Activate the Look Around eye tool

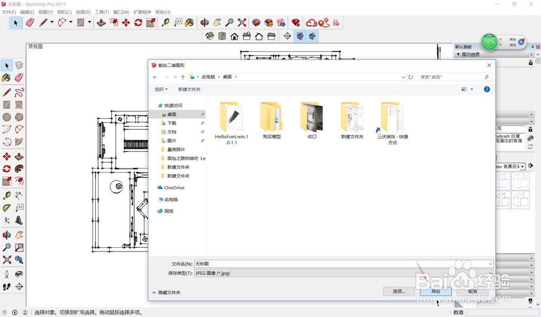click(19, 274)
